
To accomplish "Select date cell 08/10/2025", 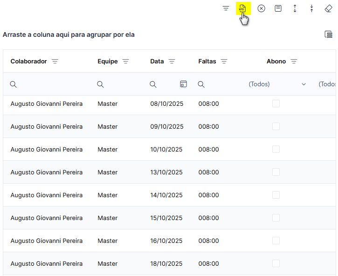I will (166, 103).
